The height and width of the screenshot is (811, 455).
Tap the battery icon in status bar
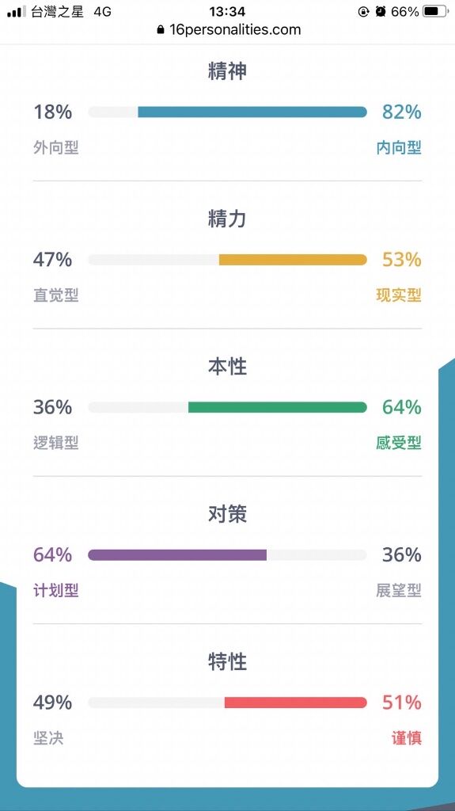[435, 11]
